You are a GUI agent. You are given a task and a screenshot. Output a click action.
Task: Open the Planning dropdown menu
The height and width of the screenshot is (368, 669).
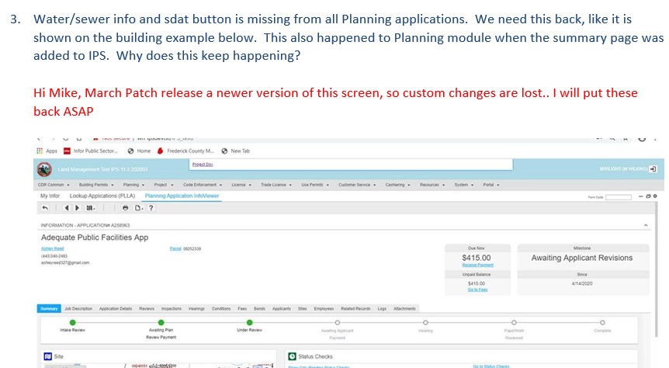[134, 185]
